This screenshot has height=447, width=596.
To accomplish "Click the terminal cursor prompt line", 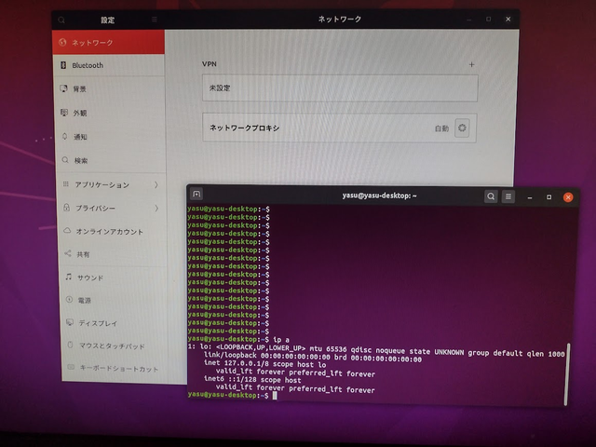I will point(232,396).
